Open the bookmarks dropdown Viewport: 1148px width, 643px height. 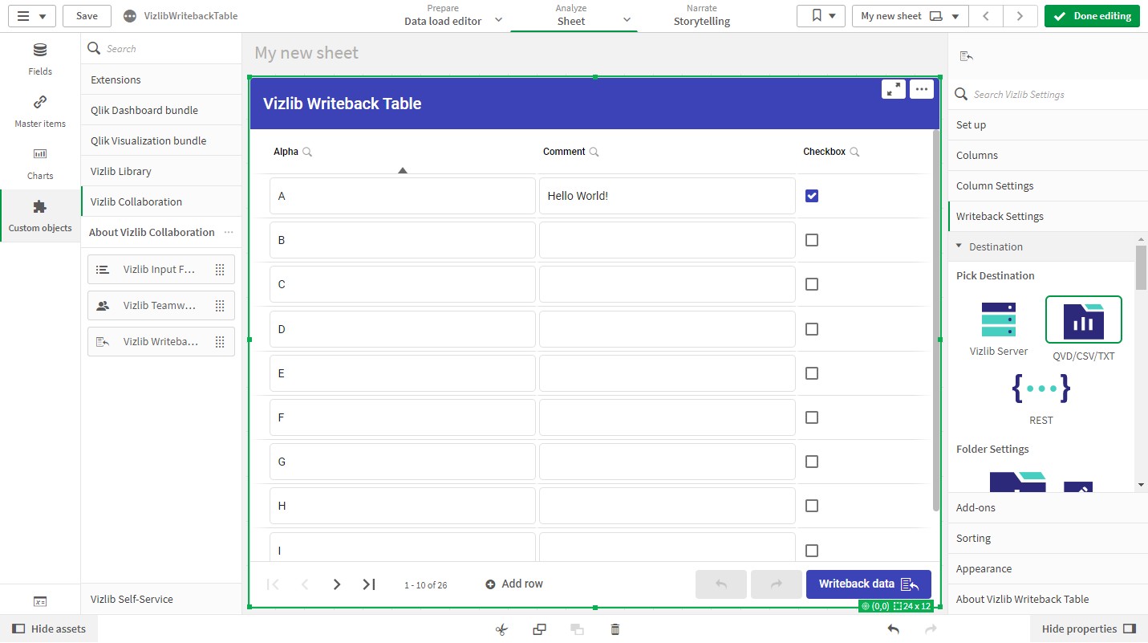pyautogui.click(x=821, y=16)
